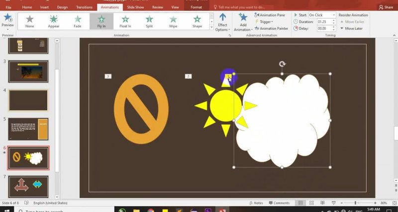Choose the Split animation effect
Screen dimensions: 398x212
(149, 21)
